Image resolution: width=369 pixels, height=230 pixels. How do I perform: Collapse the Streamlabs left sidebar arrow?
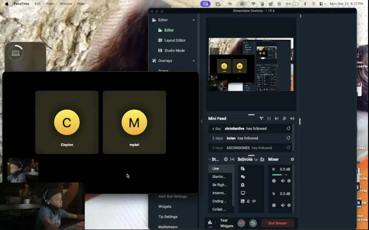[202, 121]
